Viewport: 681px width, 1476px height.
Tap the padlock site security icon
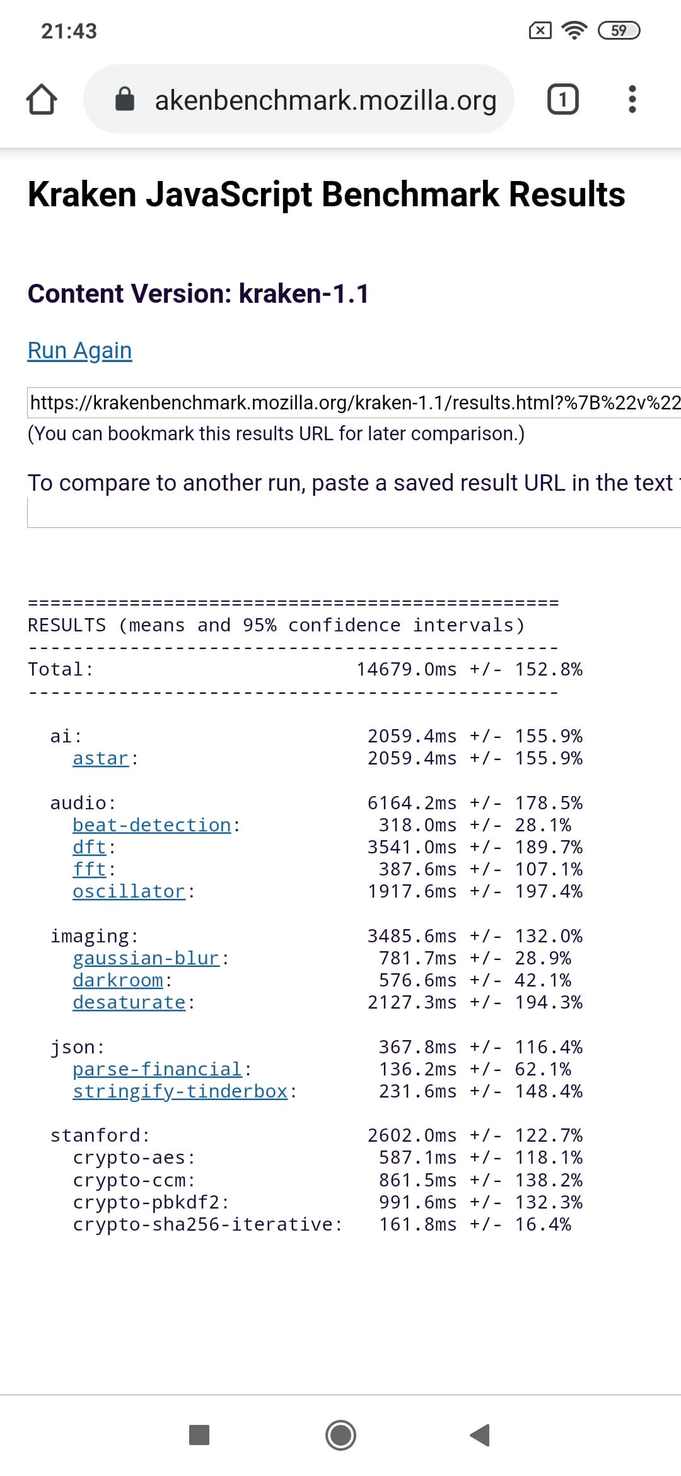coord(125,100)
